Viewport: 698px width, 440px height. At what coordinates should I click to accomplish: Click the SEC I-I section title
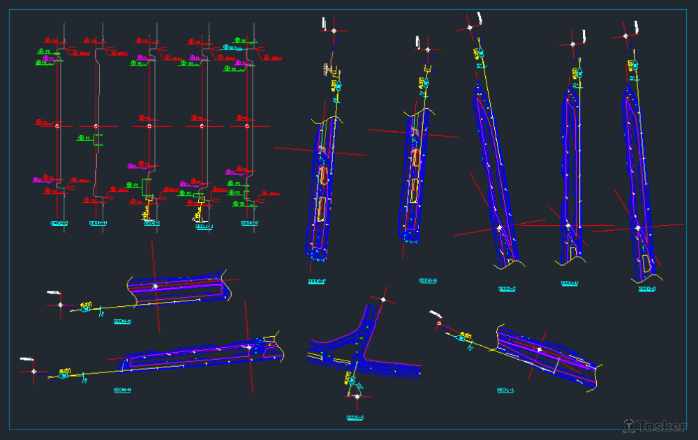pyautogui.click(x=151, y=223)
